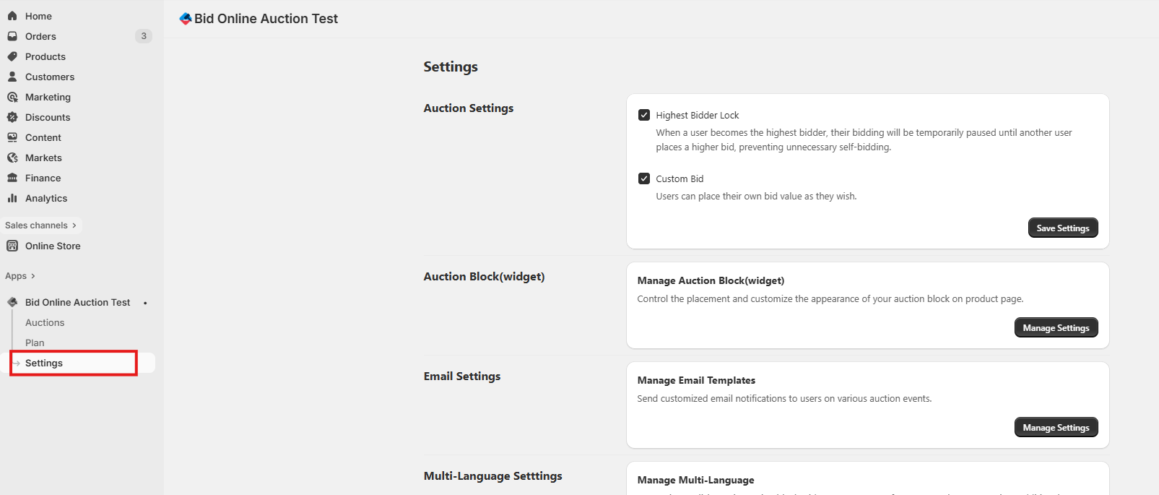
Task: Toggle the Custom Bid checkbox
Action: point(644,178)
